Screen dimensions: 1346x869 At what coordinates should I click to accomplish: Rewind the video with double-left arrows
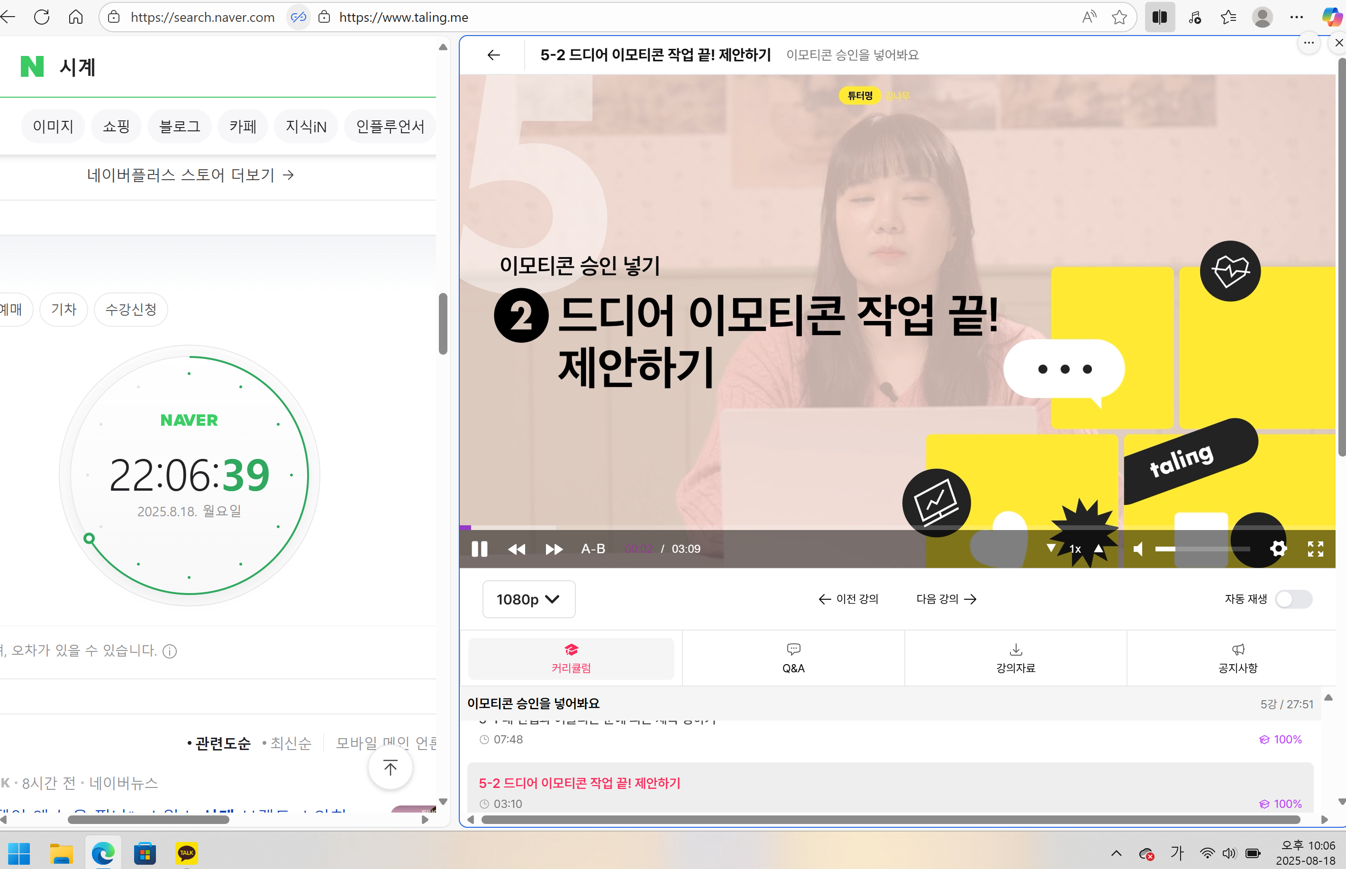tap(516, 549)
